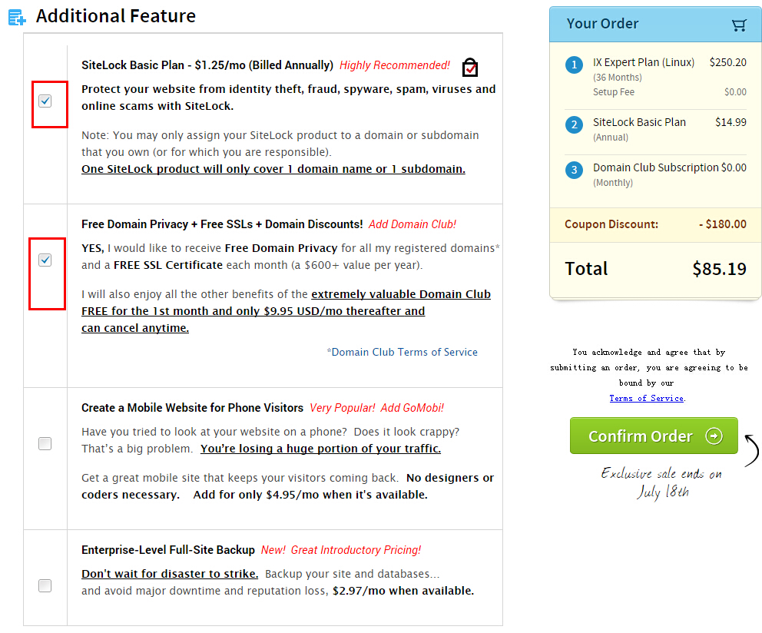
Task: Click the Confirm Order button
Action: [654, 436]
